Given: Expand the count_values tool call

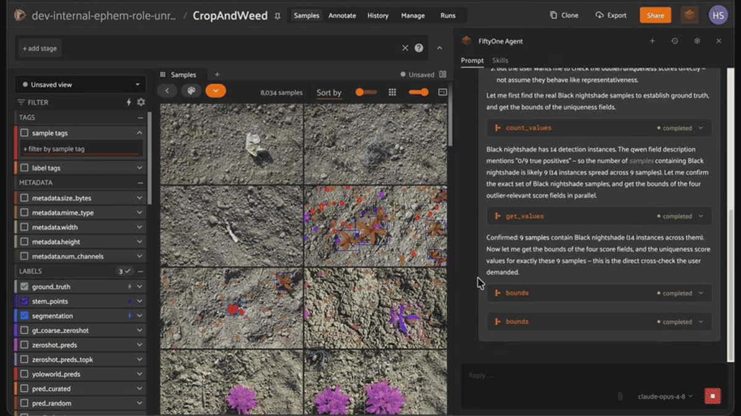Looking at the screenshot, I should [x=599, y=128].
